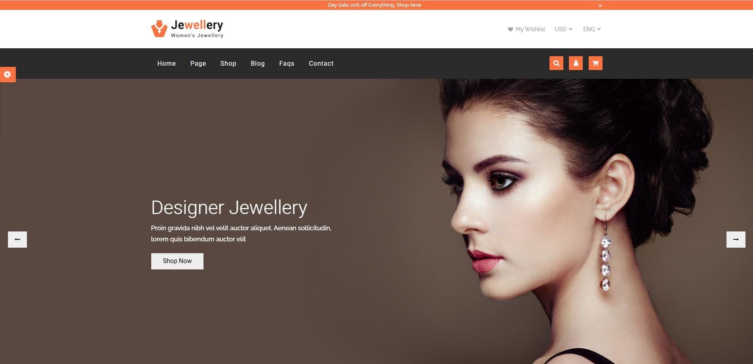
Task: Go to the Blog menu
Action: [257, 63]
